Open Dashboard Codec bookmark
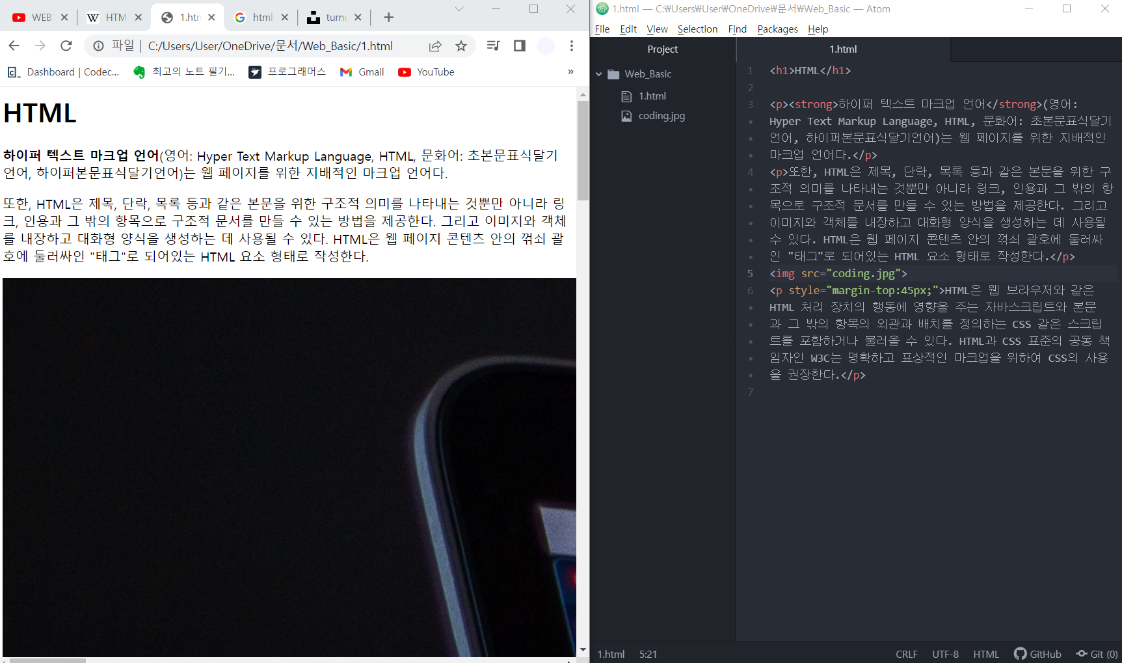1122x663 pixels. tap(64, 72)
